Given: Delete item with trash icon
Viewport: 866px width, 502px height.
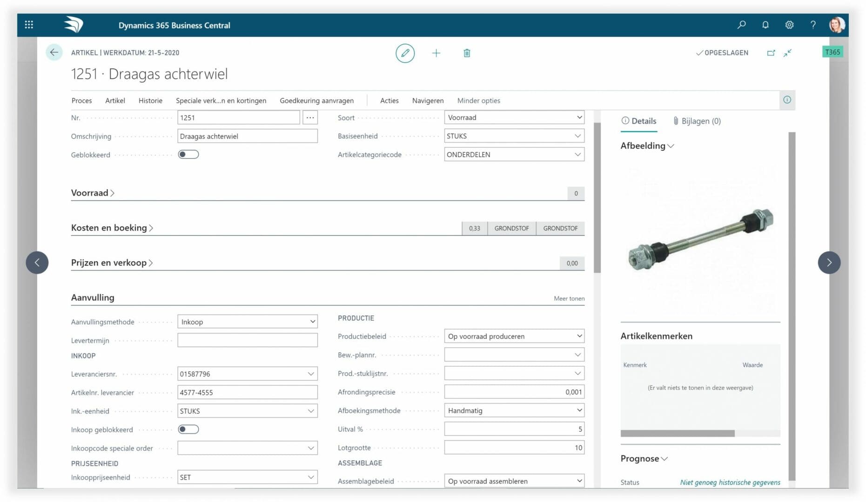Looking at the screenshot, I should pos(467,53).
